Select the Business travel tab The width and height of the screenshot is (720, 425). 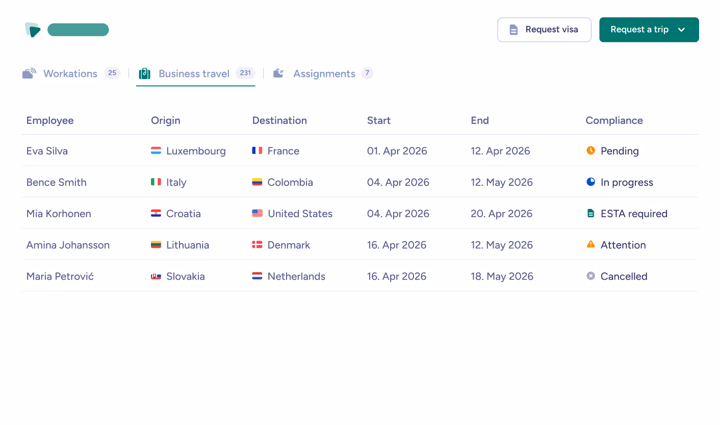(196, 73)
